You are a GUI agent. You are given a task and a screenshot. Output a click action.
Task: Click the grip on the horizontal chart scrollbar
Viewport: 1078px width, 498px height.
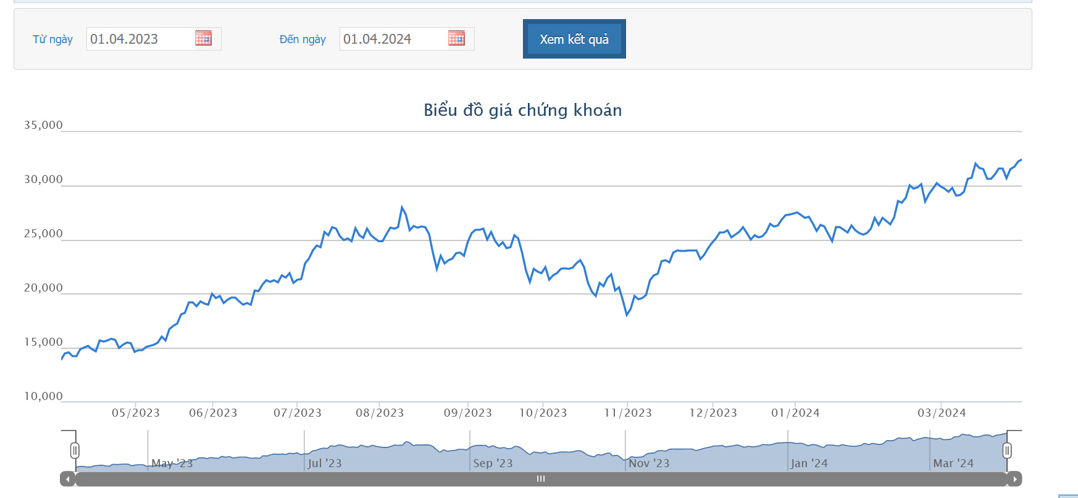(541, 479)
